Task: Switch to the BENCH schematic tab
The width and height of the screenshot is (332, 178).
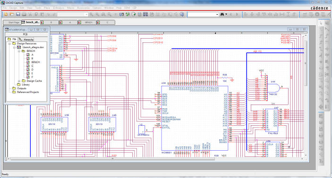Action: coord(87,22)
